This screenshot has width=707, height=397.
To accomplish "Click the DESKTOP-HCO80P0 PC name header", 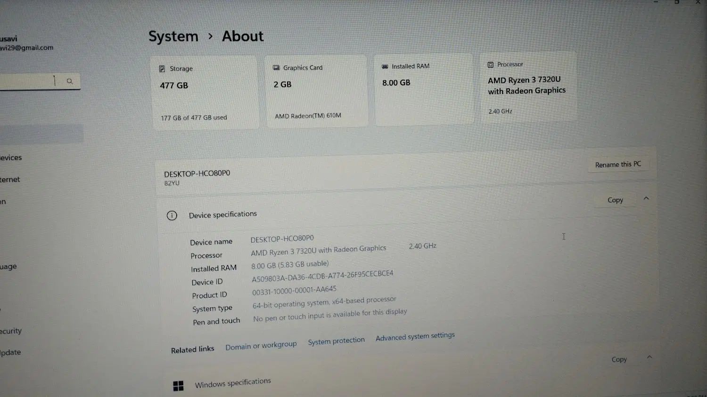I will coord(197,174).
